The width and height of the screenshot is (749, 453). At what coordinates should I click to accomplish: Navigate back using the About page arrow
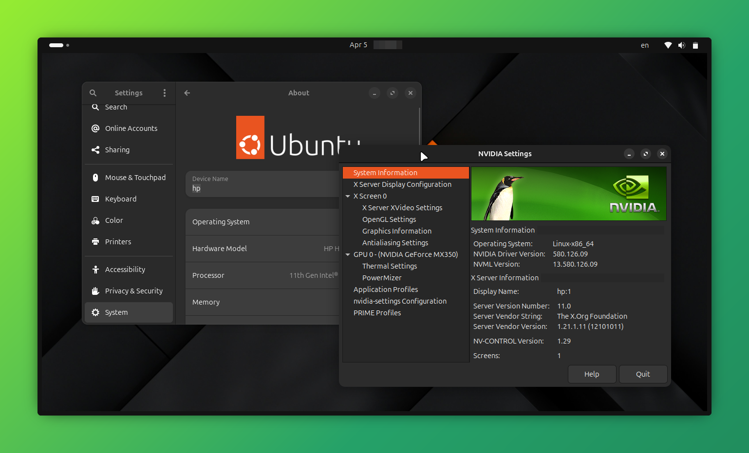point(187,92)
